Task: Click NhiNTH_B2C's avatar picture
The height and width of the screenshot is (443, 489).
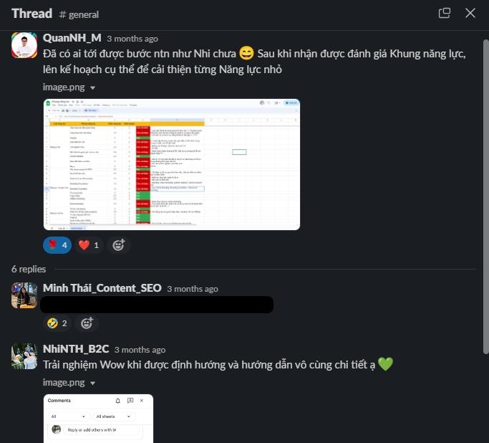Action: click(x=24, y=356)
